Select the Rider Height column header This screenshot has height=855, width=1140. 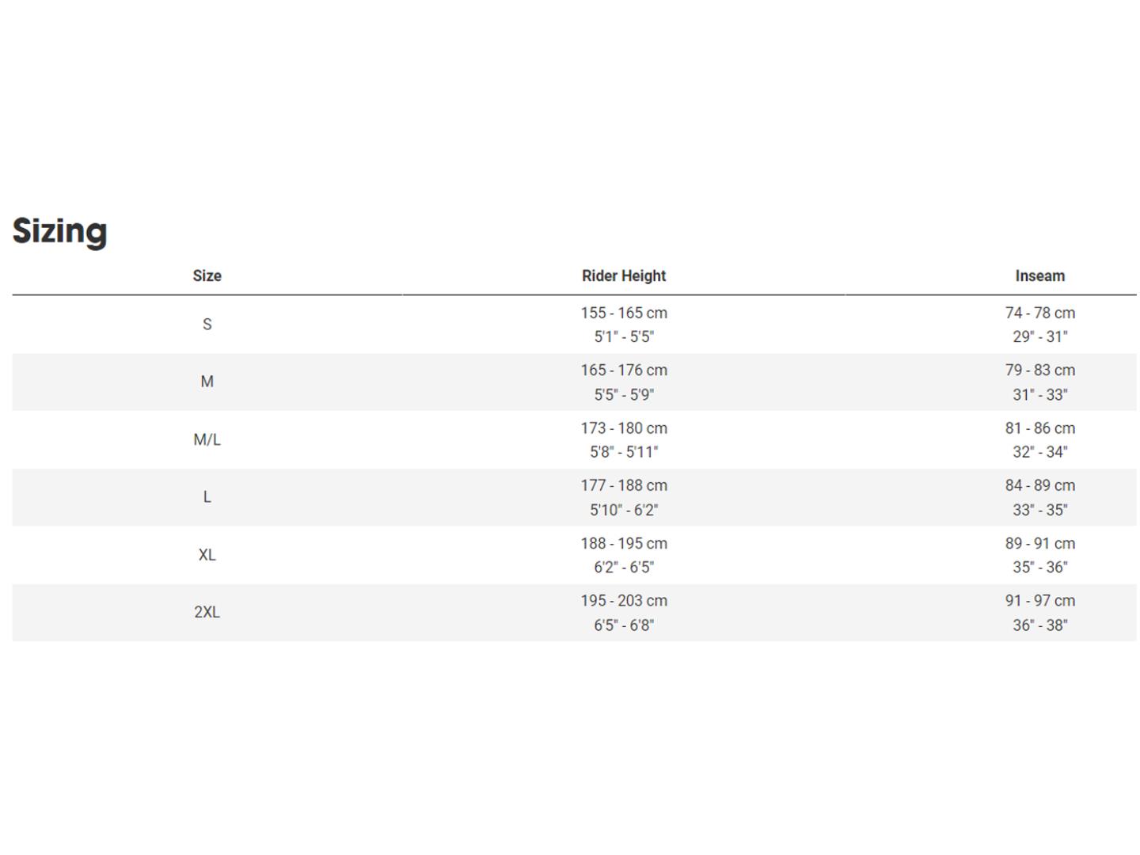click(624, 275)
